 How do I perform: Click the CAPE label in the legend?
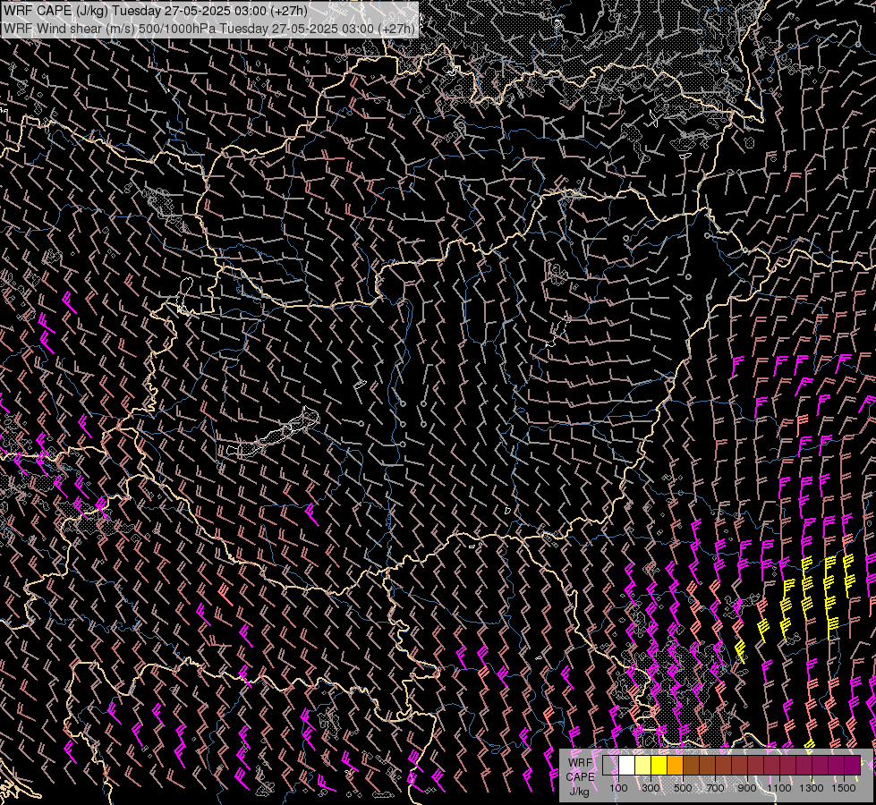coord(581,777)
